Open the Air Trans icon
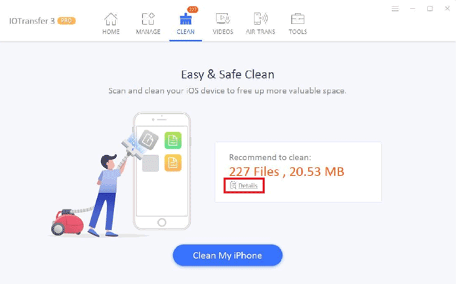Image resolution: width=459 pixels, height=284 pixels. point(260,19)
